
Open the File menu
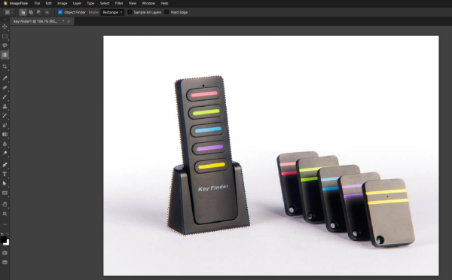[37, 3]
